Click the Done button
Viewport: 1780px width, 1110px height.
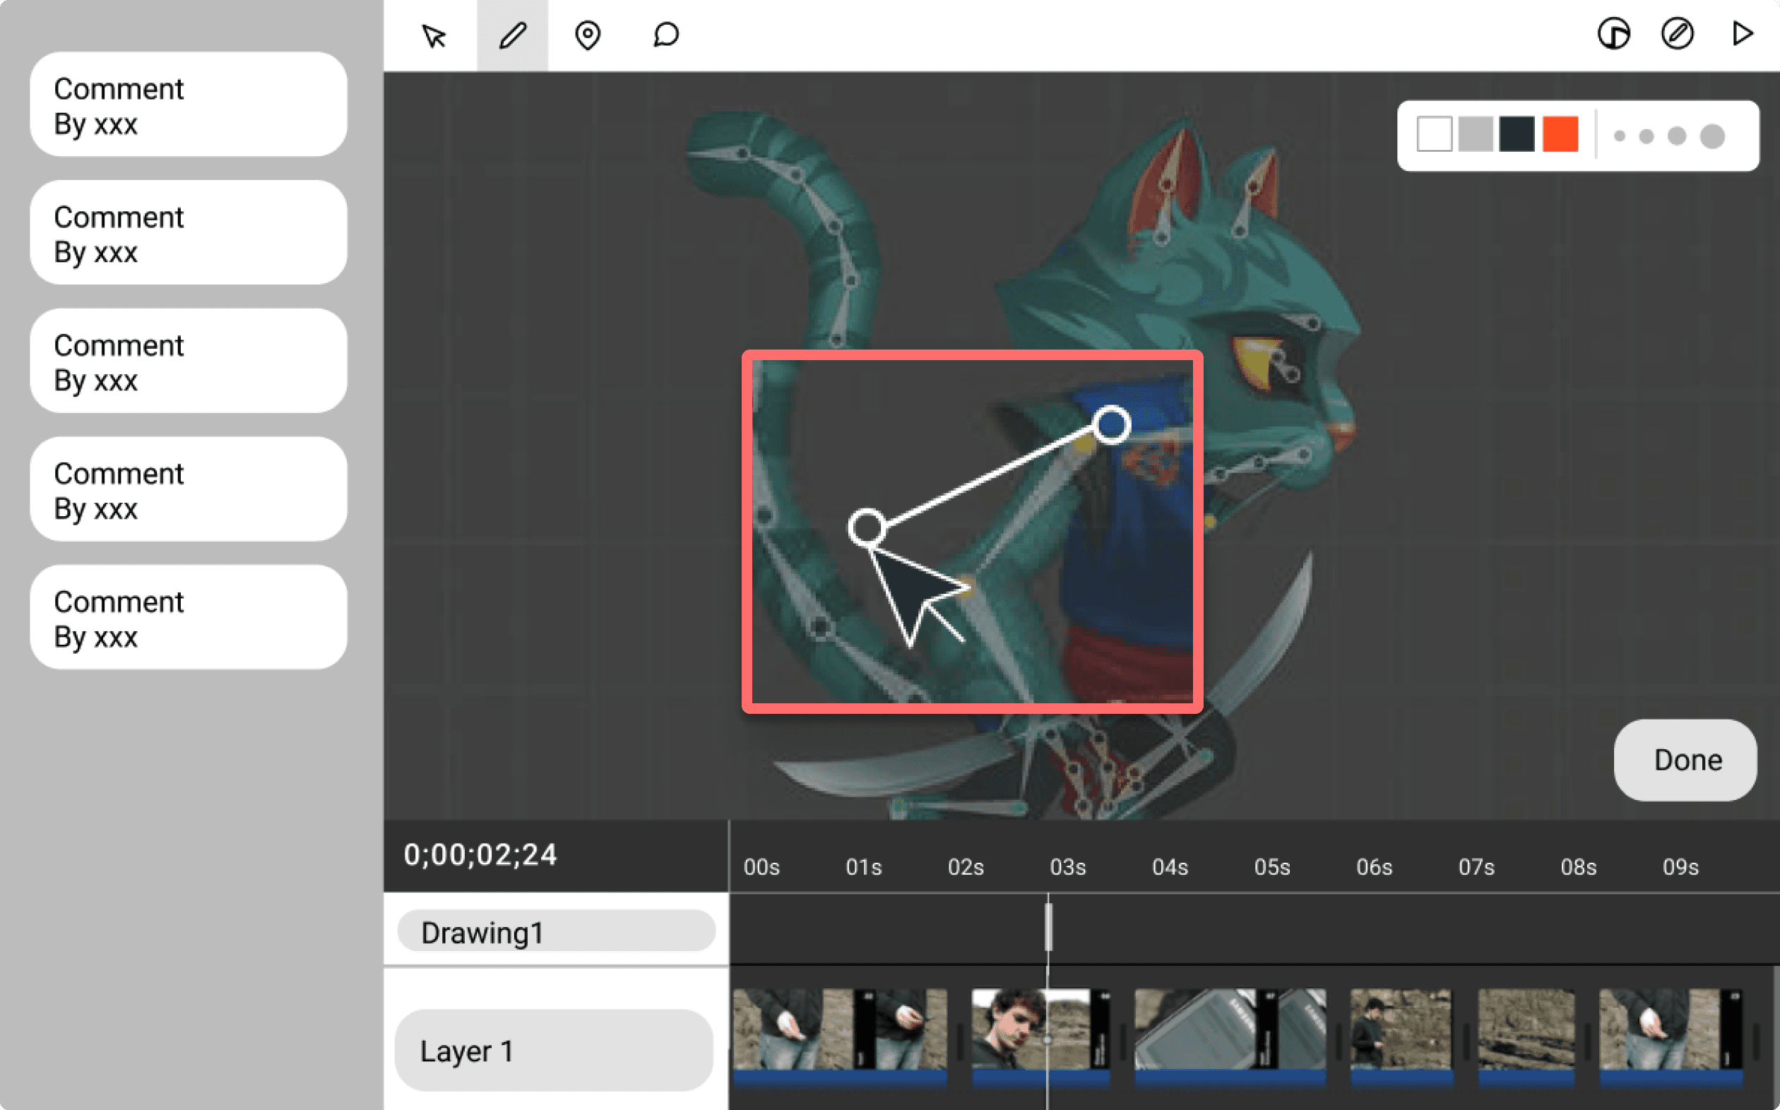pyautogui.click(x=1686, y=760)
